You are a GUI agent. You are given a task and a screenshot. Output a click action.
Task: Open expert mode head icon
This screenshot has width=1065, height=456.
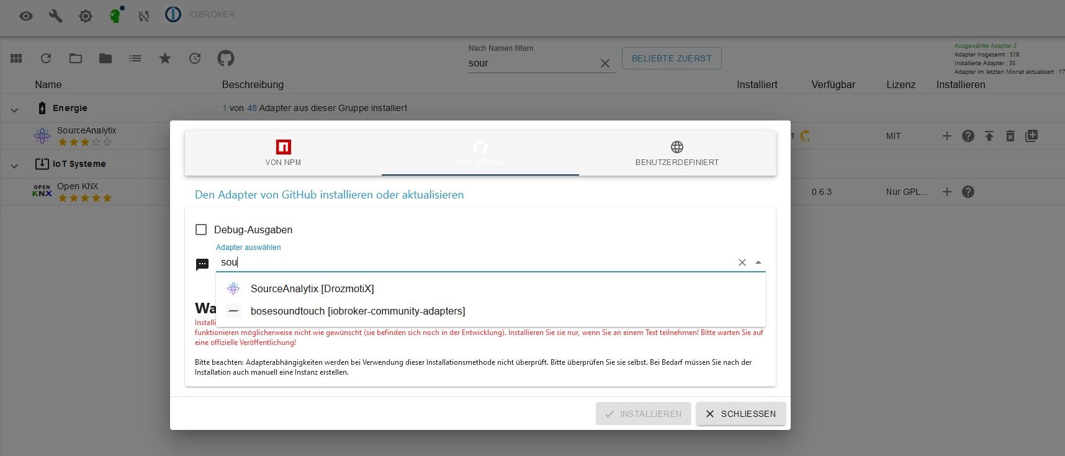115,15
